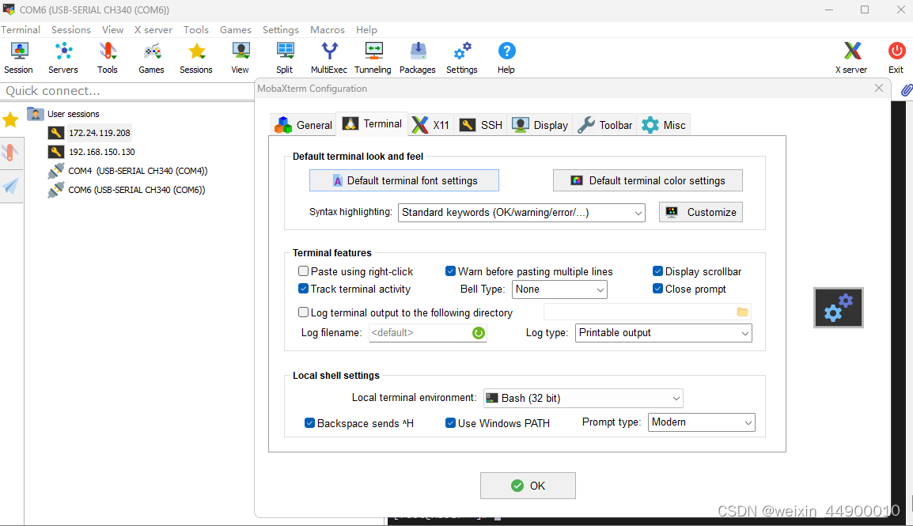Switch to the X11 configuration tab
The width and height of the screenshot is (913, 526).
click(x=431, y=125)
